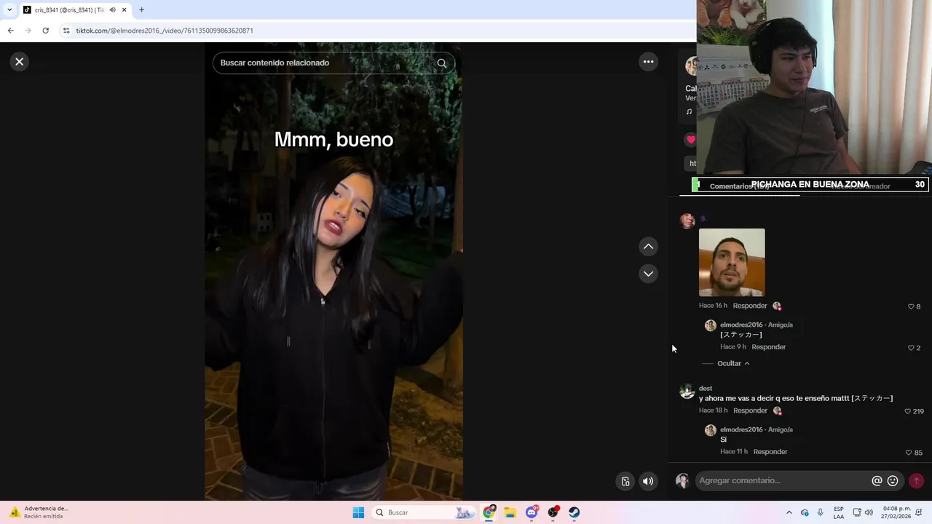Click the taskbar Buscar search box

424,512
